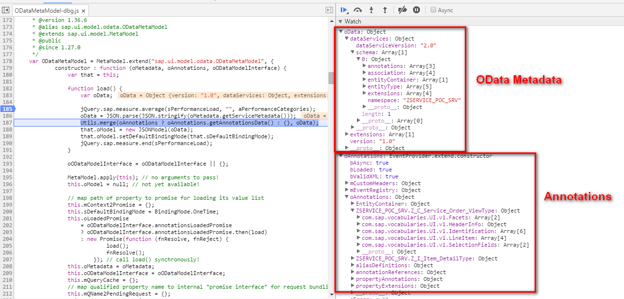Expand UI.v1.Identification: Array[6]
Screen dimensions: 624x299
358,231
